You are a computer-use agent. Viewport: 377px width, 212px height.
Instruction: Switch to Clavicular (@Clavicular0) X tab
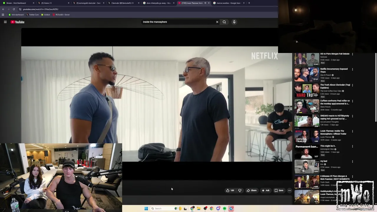pyautogui.click(x=123, y=3)
